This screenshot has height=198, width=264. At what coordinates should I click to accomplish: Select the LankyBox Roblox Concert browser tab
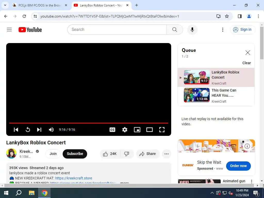[x=101, y=5]
